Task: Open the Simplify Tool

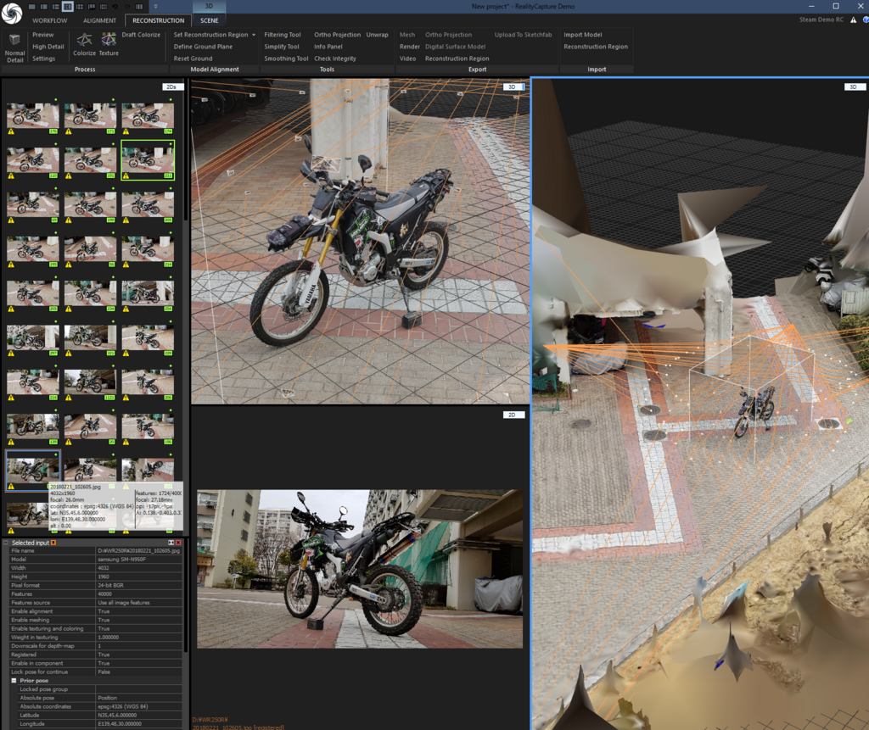Action: pos(282,47)
